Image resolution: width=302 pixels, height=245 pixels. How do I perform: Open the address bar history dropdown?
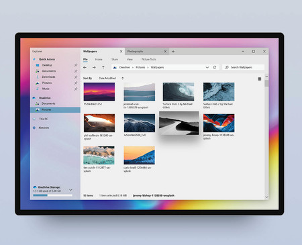(x=207, y=67)
